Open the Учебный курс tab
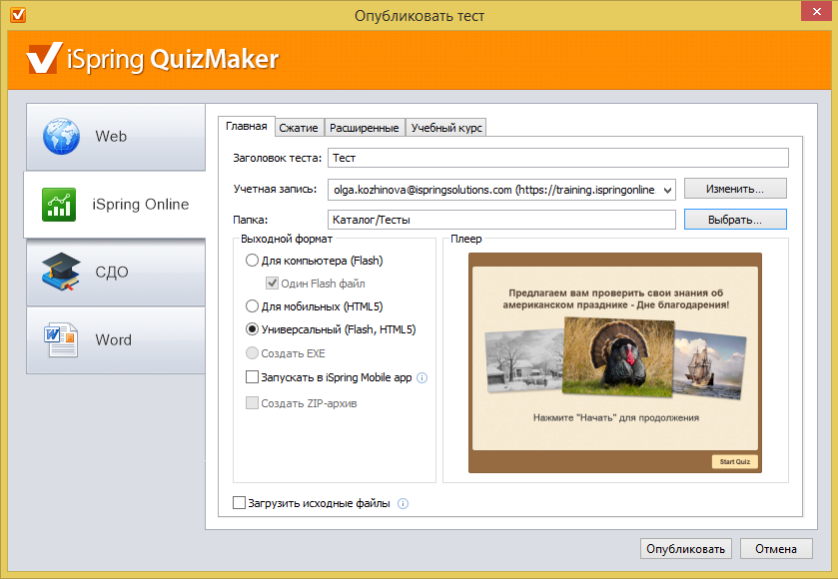The width and height of the screenshot is (838, 579). pos(446,128)
